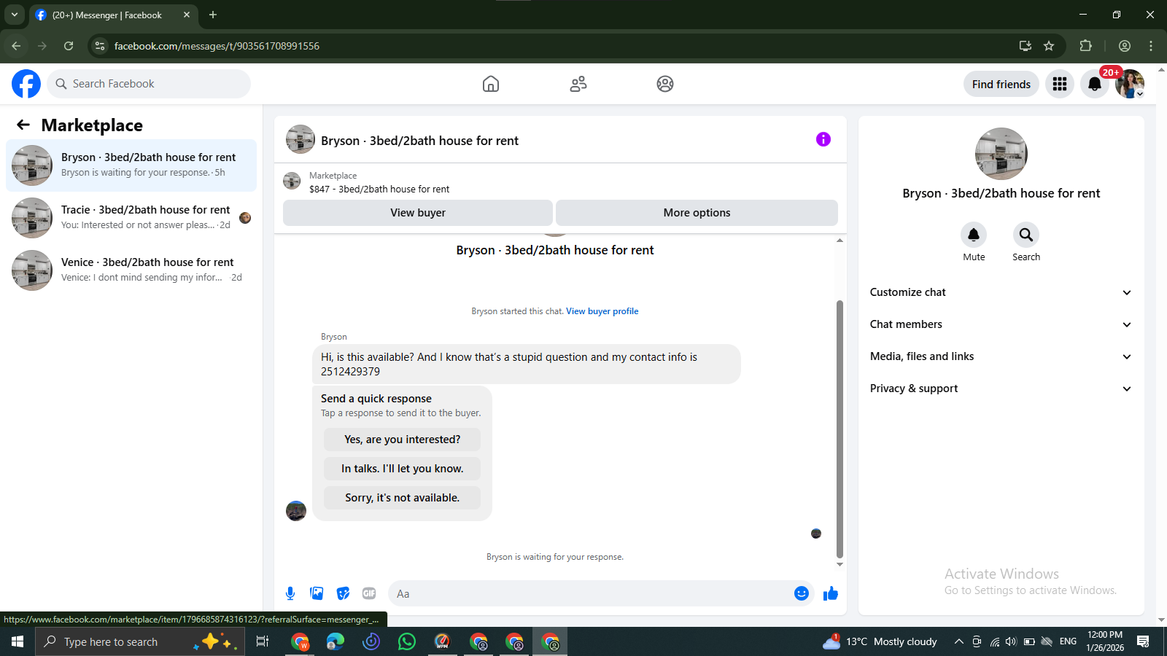Click the Search Facebook field
The width and height of the screenshot is (1167, 656).
149,84
